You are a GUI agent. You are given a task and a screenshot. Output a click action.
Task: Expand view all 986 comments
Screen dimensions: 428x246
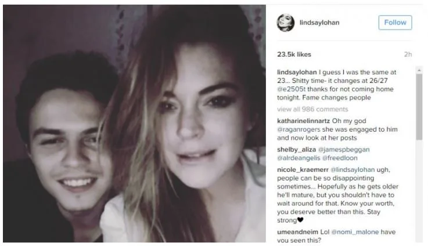tap(312, 109)
